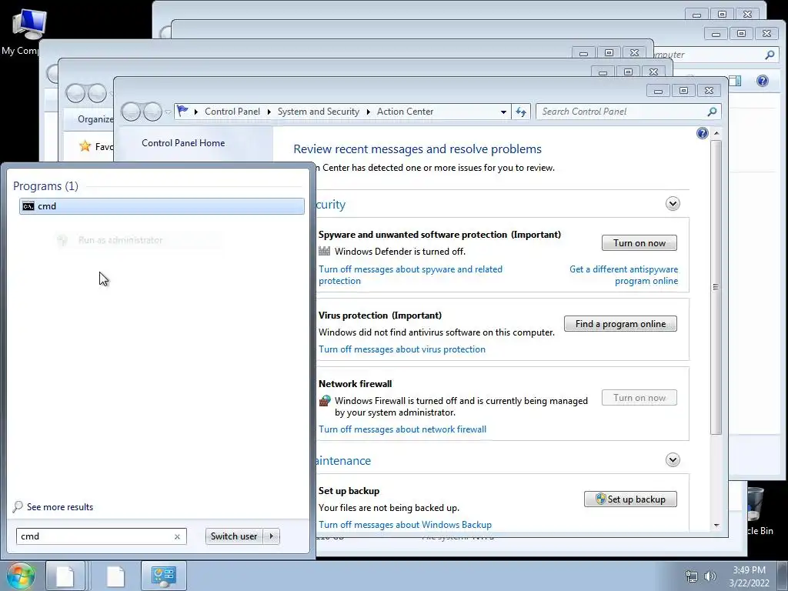The image size is (788, 591).
Task: Click System and Security breadcrumb
Action: pyautogui.click(x=318, y=112)
